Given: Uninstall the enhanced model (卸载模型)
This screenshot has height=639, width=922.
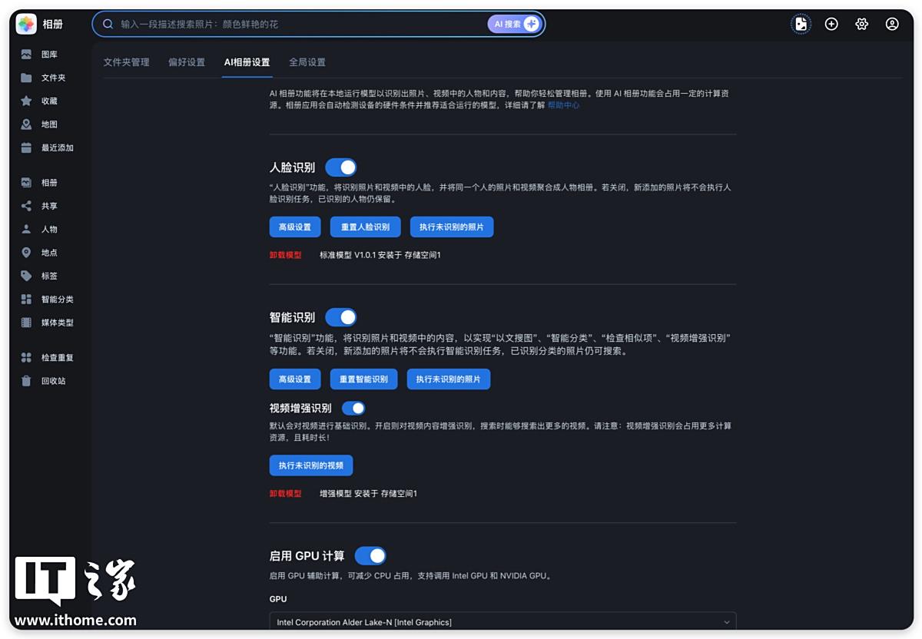Looking at the screenshot, I should pos(286,494).
